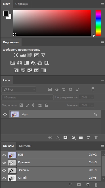Create a new channel
This screenshot has width=105, height=188.
(x=88, y=185)
